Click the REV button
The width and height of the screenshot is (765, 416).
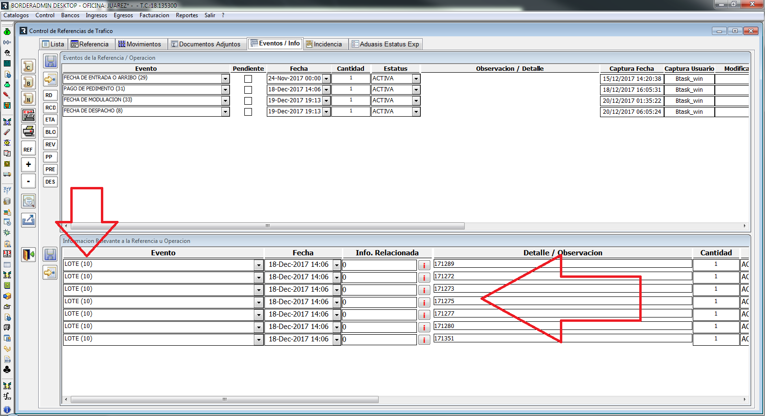point(50,144)
